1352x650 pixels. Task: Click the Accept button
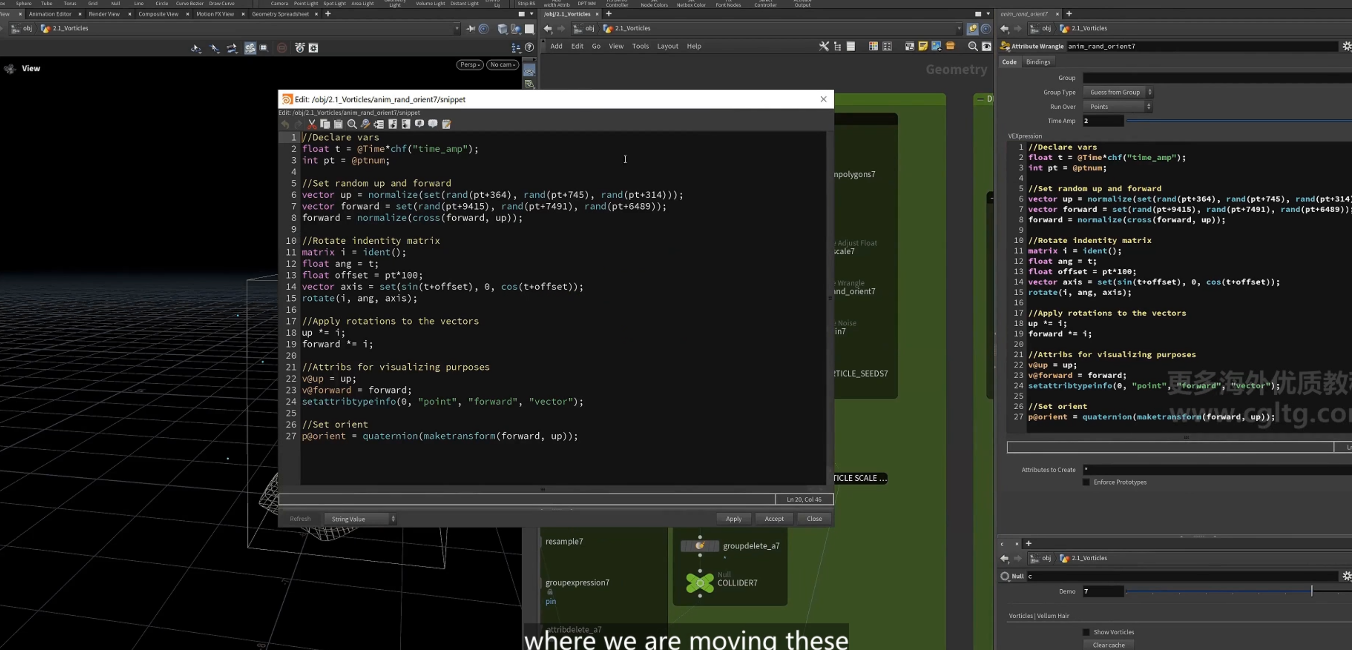(x=774, y=518)
